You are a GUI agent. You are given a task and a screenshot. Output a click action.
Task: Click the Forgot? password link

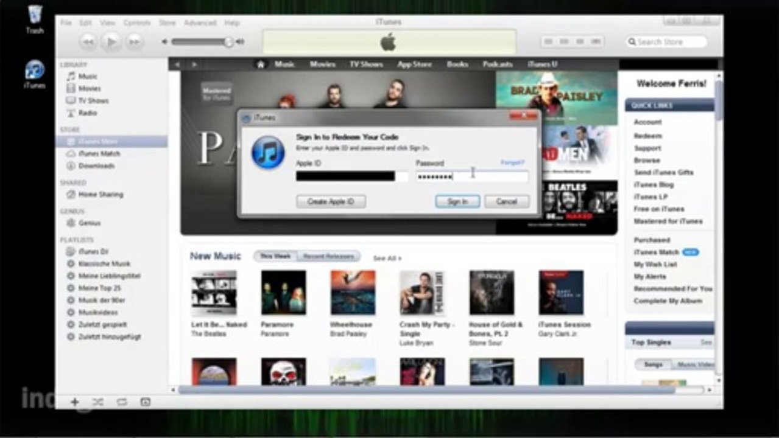coord(512,162)
